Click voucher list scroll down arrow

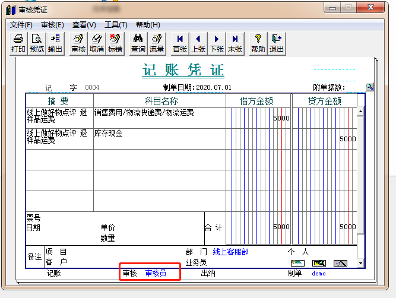360,263
